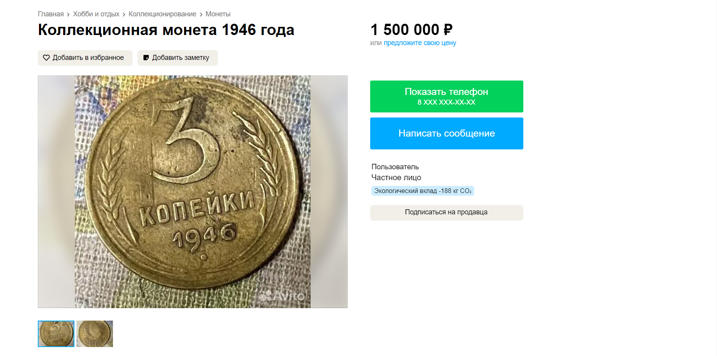Open Коллекционирование breadcrumb
717x356 pixels.
[162, 14]
